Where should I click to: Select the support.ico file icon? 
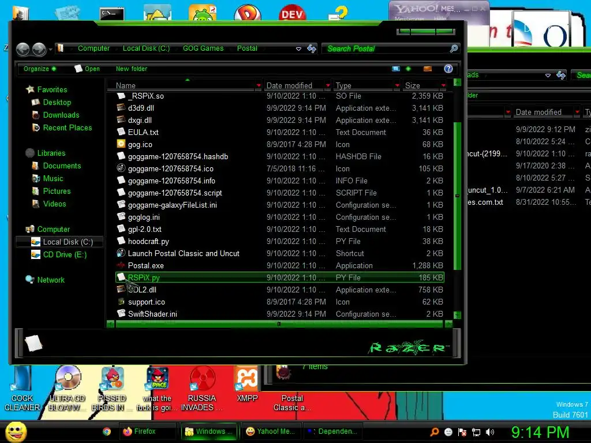coord(121,301)
